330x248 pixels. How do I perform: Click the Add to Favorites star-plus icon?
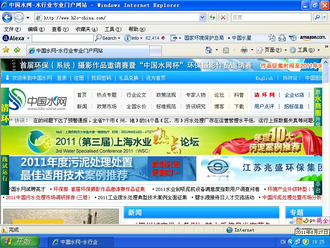click(x=17, y=50)
